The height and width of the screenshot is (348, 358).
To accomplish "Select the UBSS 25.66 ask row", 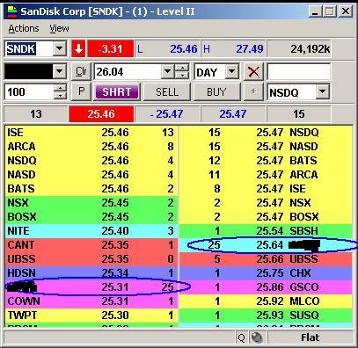I will tap(266, 259).
